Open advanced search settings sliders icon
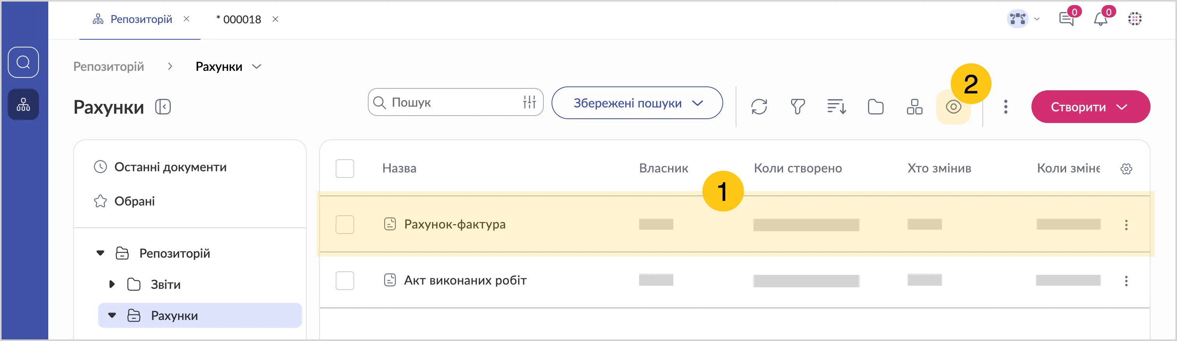1177x341 pixels. (529, 102)
